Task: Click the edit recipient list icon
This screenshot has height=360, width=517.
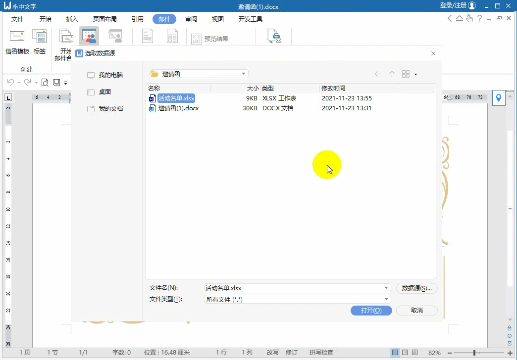Action: [x=115, y=36]
